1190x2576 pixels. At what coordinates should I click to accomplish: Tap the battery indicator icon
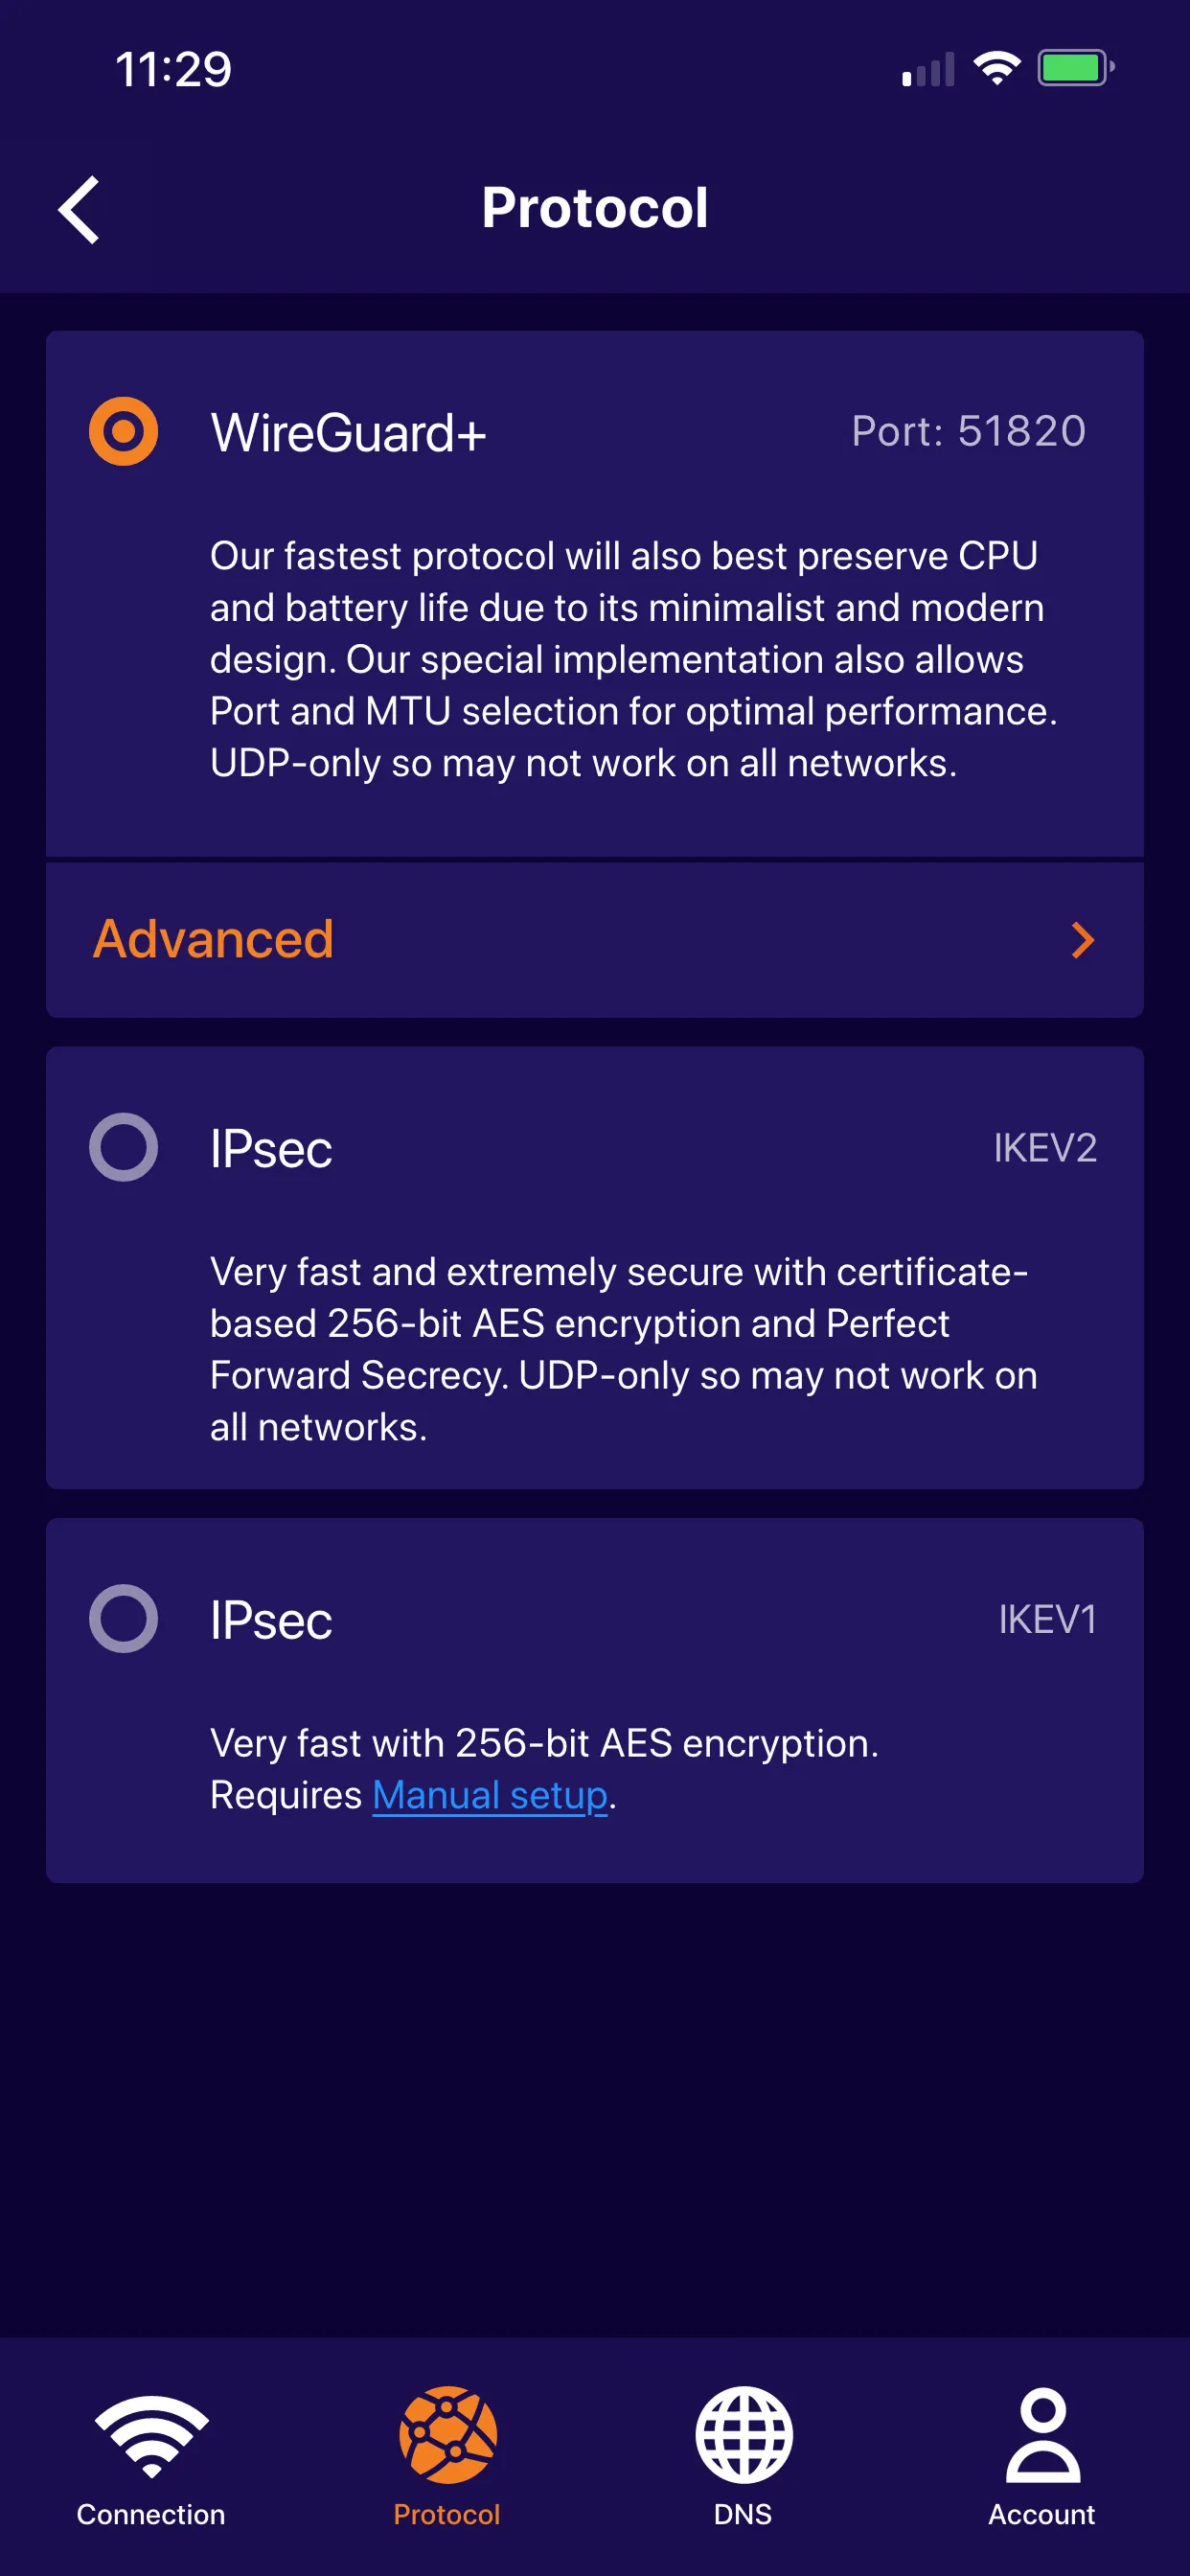click(x=1072, y=66)
